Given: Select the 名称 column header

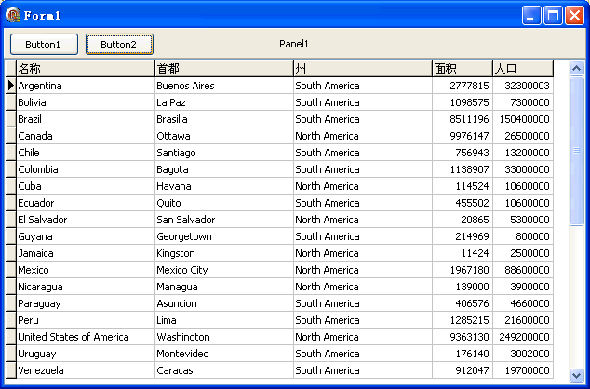Looking at the screenshot, I should point(86,69).
